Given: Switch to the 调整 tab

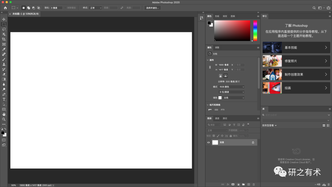Looking at the screenshot, I should click(217, 48).
